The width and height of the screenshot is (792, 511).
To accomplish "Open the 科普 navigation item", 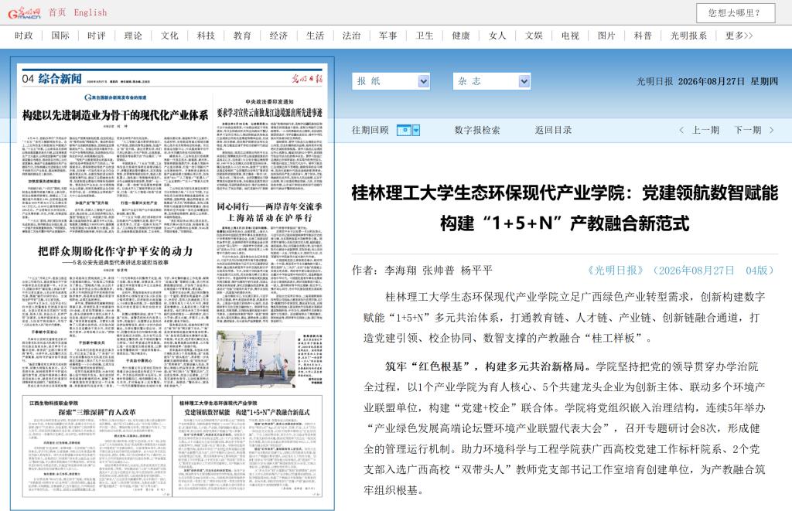I will tap(643, 36).
